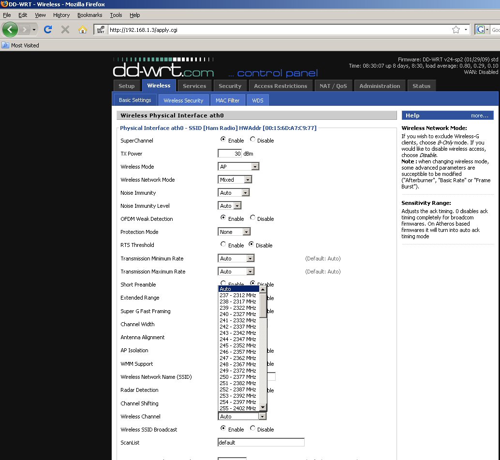Viewport: 500px width, 460px height.
Task: Enable Wireless SSID Broadcast
Action: tap(223, 428)
